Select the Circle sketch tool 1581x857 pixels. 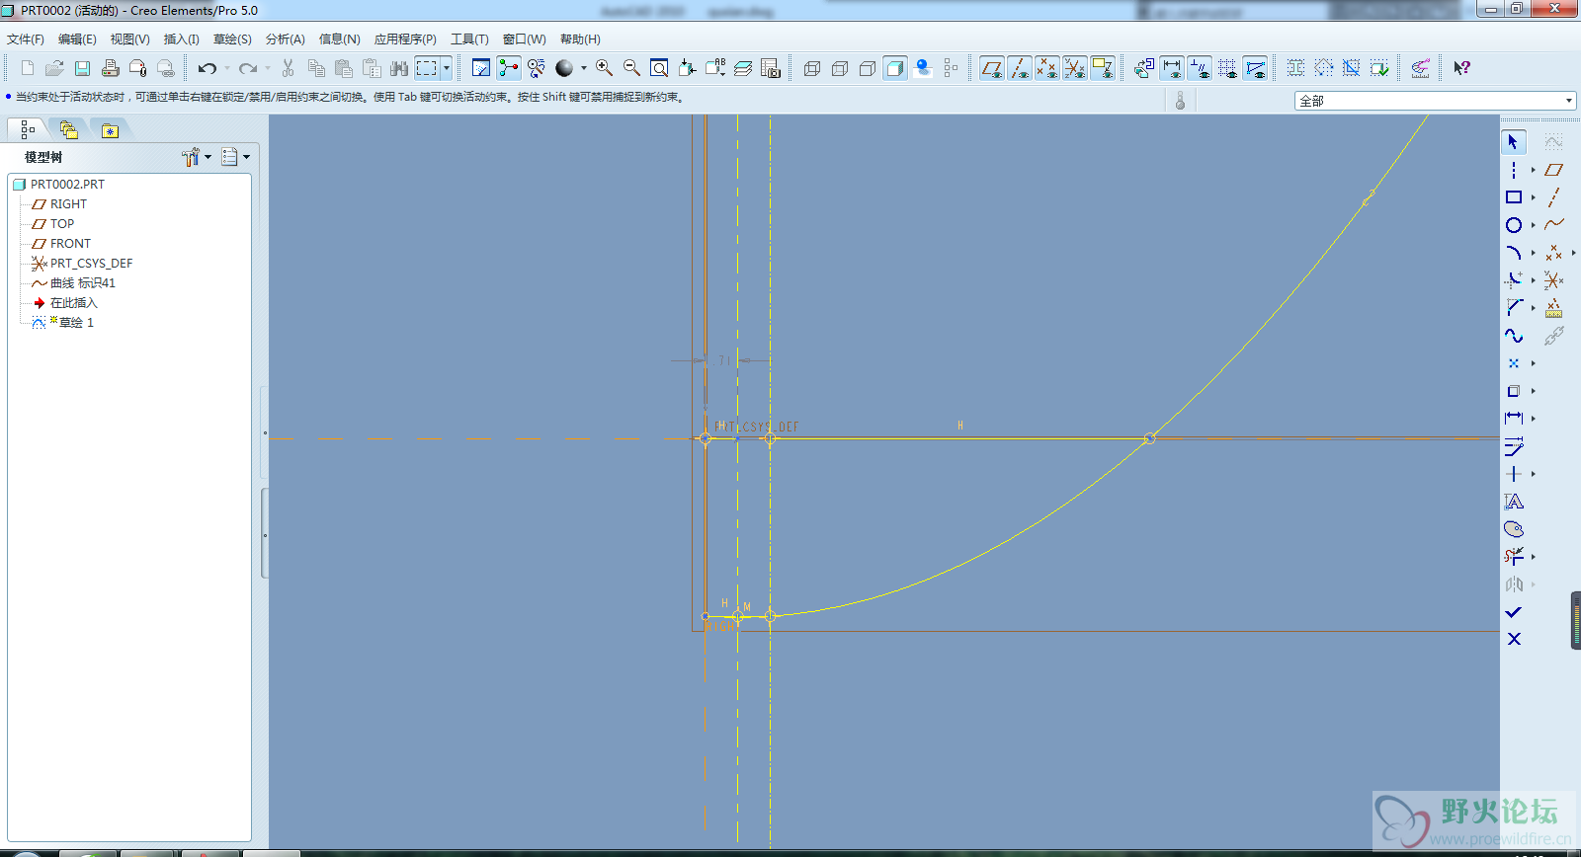tap(1514, 225)
